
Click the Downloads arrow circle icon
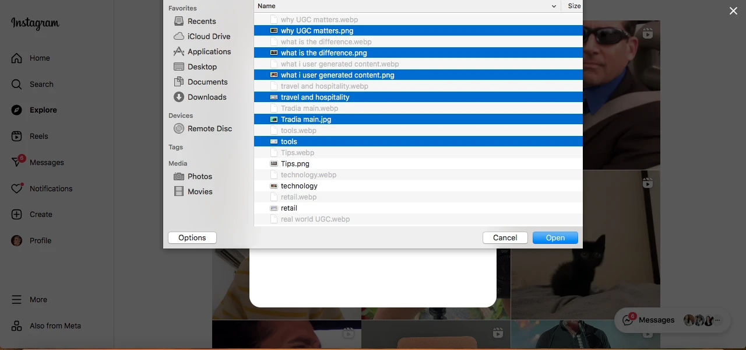[179, 97]
